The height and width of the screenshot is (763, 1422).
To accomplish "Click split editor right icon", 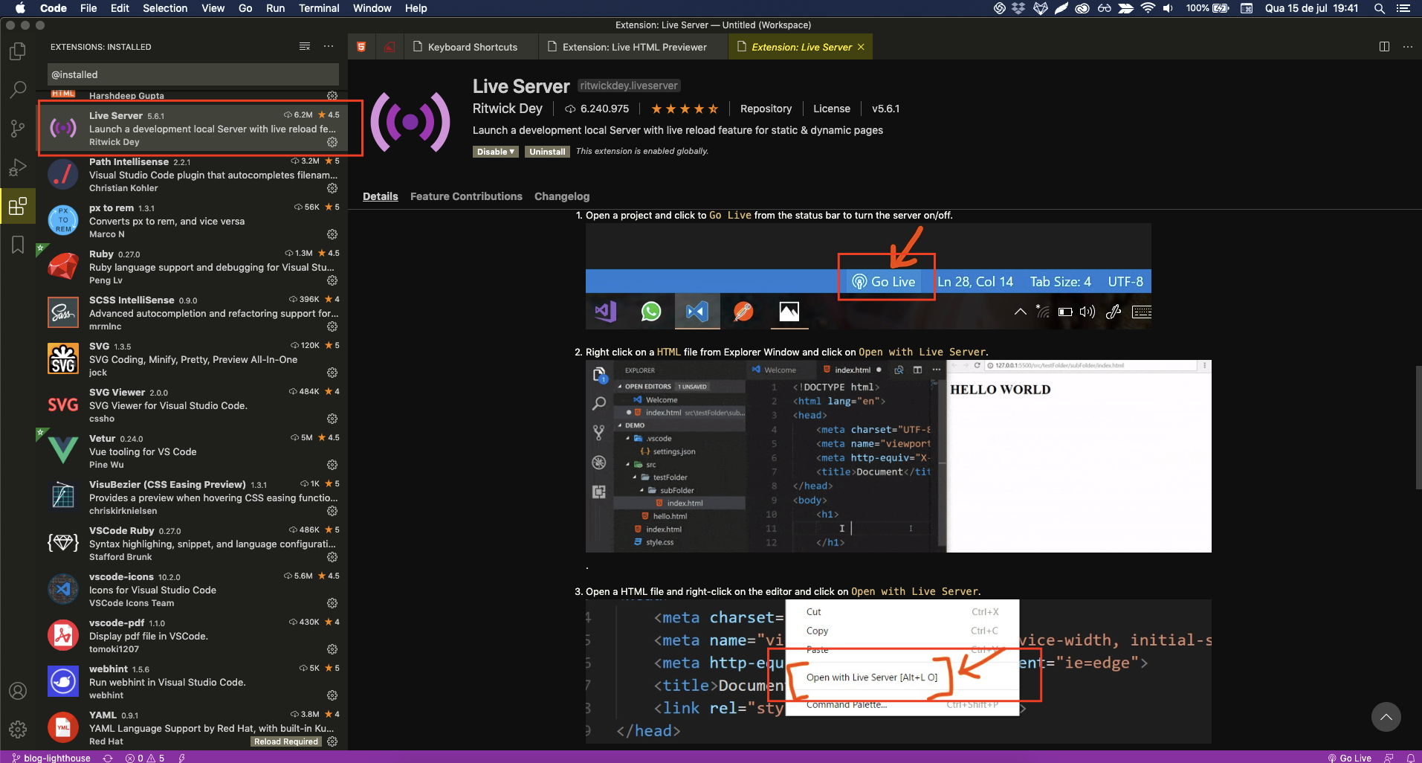I will click(x=1384, y=46).
